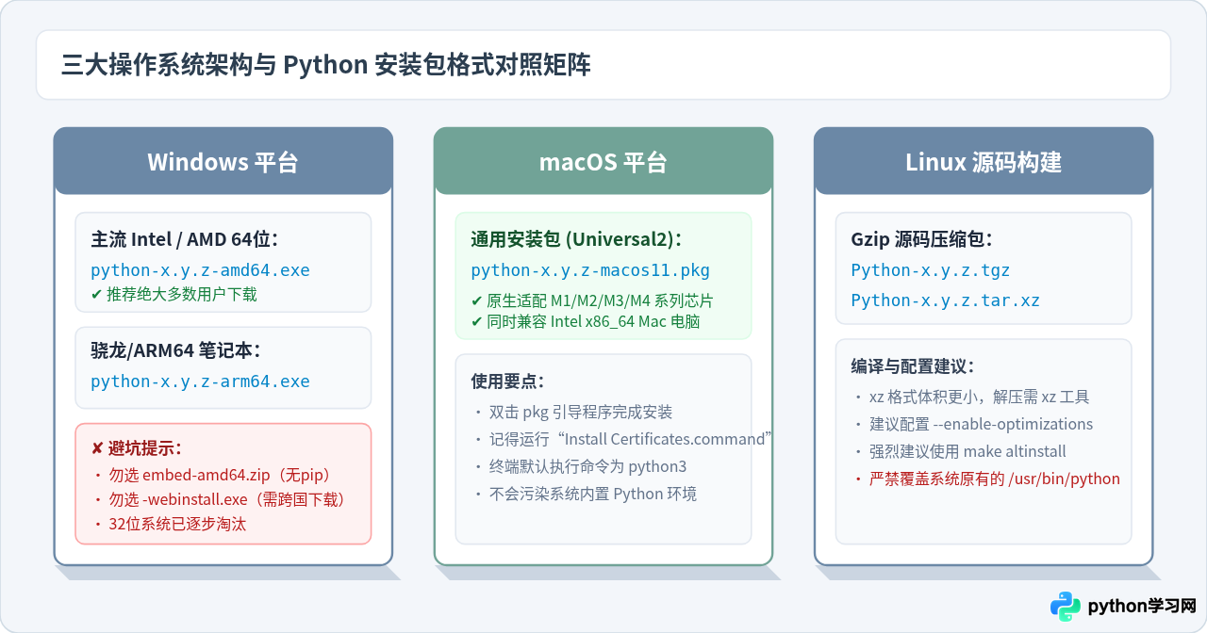Click 双击 pkg 引导程序完成安装 line
This screenshot has width=1207, height=633.
574,413
